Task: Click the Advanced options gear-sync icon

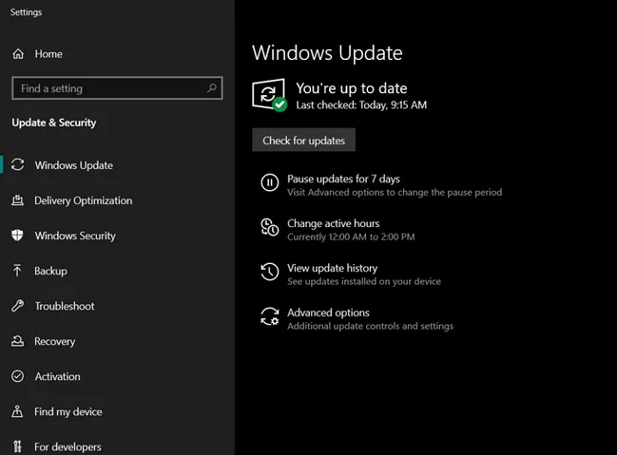Action: 270,316
